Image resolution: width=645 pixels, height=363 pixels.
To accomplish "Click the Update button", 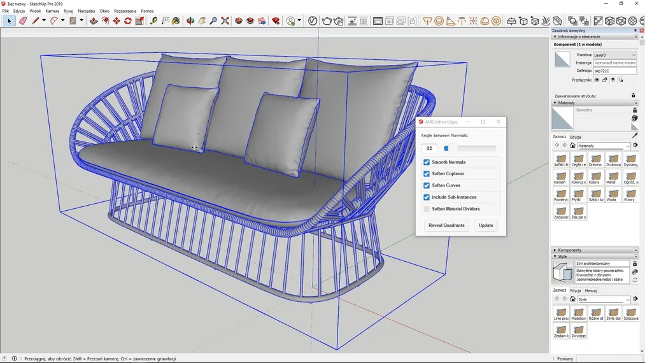I will point(486,225).
